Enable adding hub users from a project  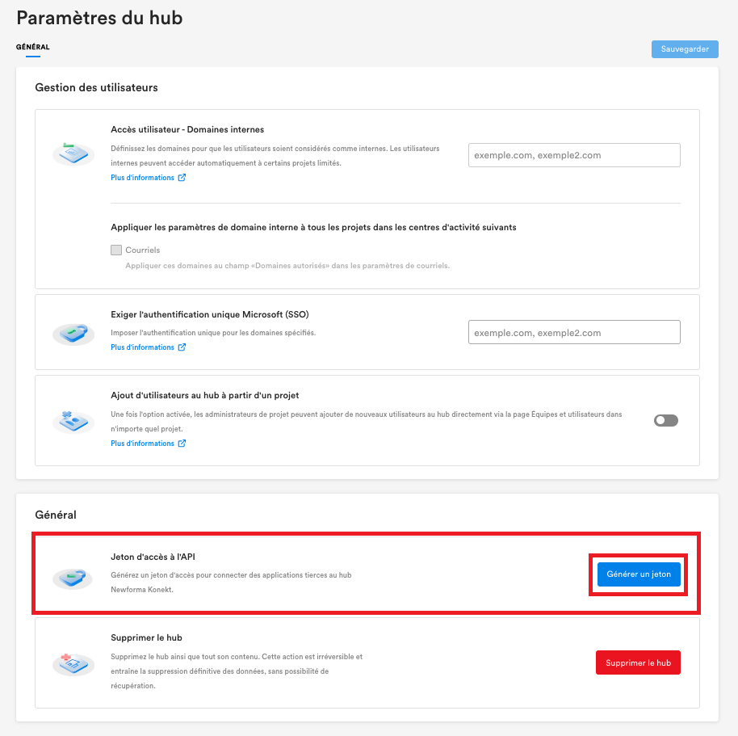[666, 420]
